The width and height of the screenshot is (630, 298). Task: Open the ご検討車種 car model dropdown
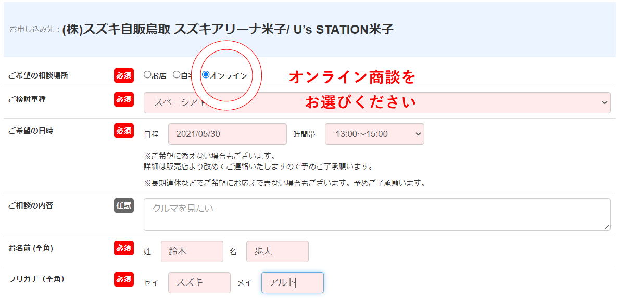[376, 102]
